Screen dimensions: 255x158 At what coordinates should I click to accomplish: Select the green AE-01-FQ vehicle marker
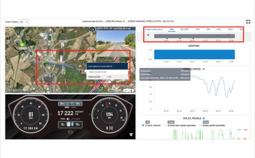(22, 44)
